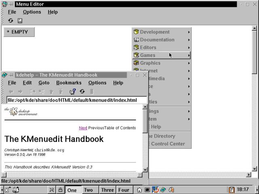Viewport: 259px width, 194px height.
Task: Expand the Games submenu entry
Action: tap(161, 55)
